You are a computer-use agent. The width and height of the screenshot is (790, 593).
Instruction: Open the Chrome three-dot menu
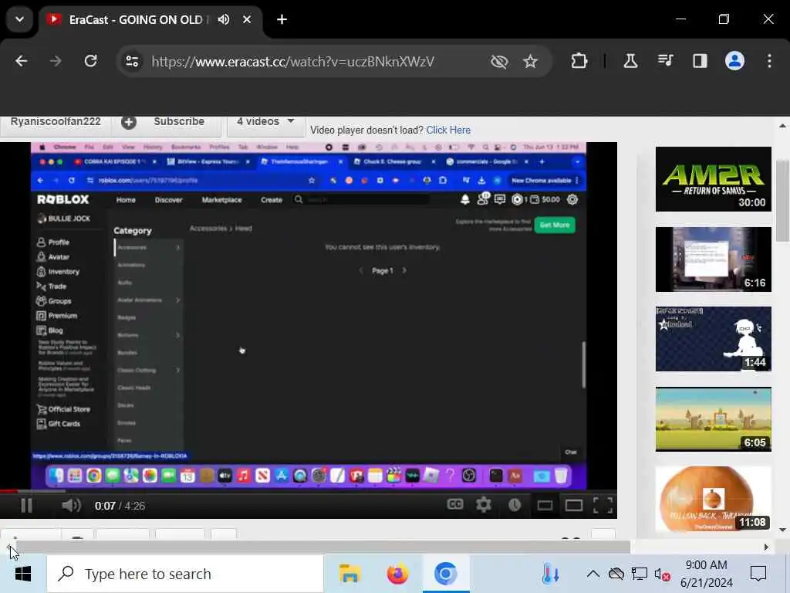[x=769, y=61]
